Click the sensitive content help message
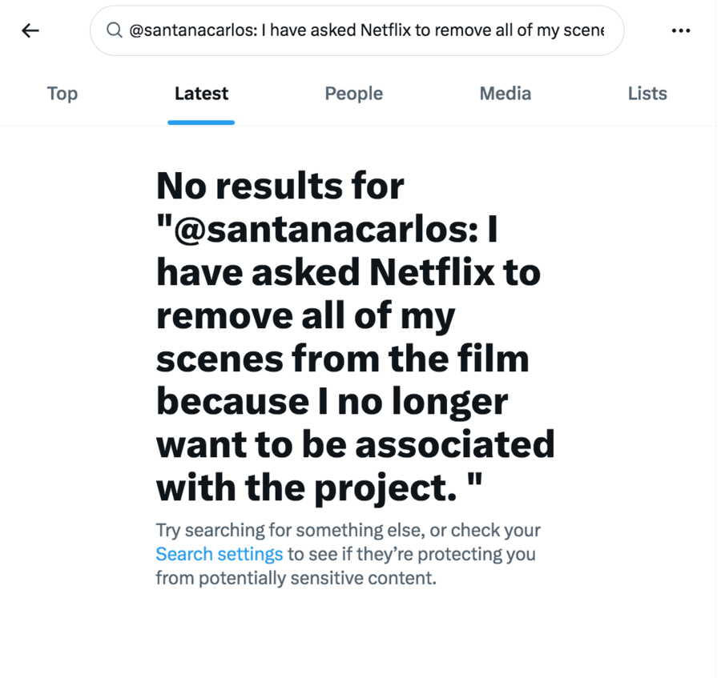This screenshot has height=678, width=721. [348, 553]
